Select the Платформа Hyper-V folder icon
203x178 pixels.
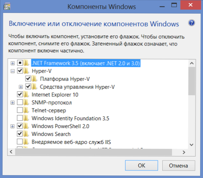click(35, 79)
